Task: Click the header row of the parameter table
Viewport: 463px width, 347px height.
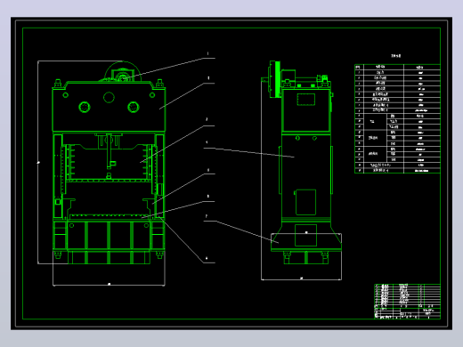Action: [397, 67]
